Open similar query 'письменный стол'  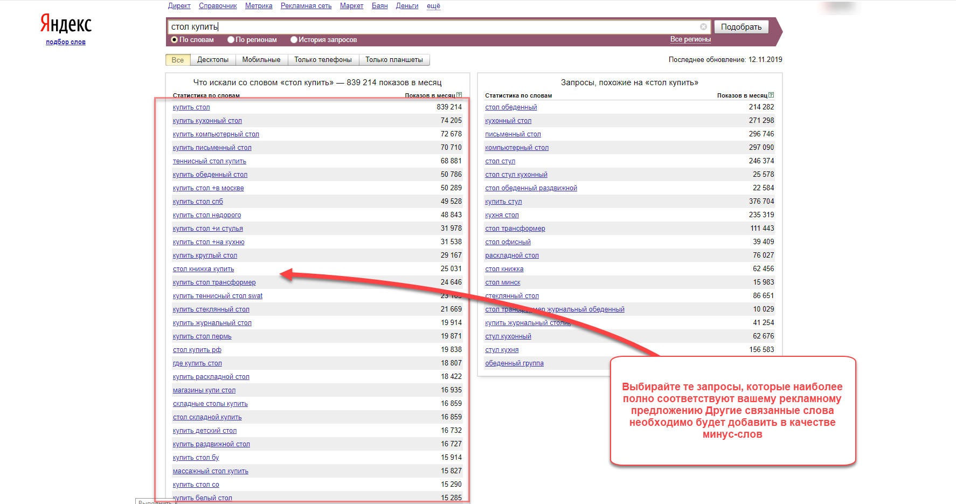(x=513, y=134)
